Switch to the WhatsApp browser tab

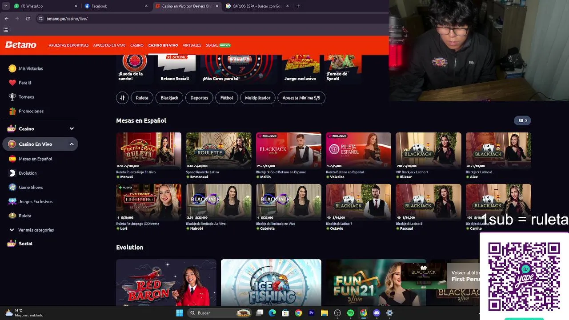pyautogui.click(x=45, y=6)
